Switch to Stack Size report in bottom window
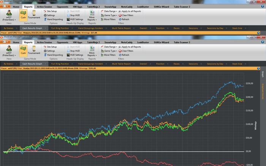The height and width of the screenshot is (166, 266). pyautogui.click(x=237, y=64)
